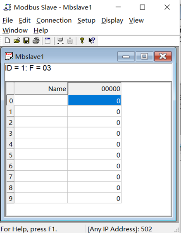Click the Disconnect toolbar icon

point(70,40)
